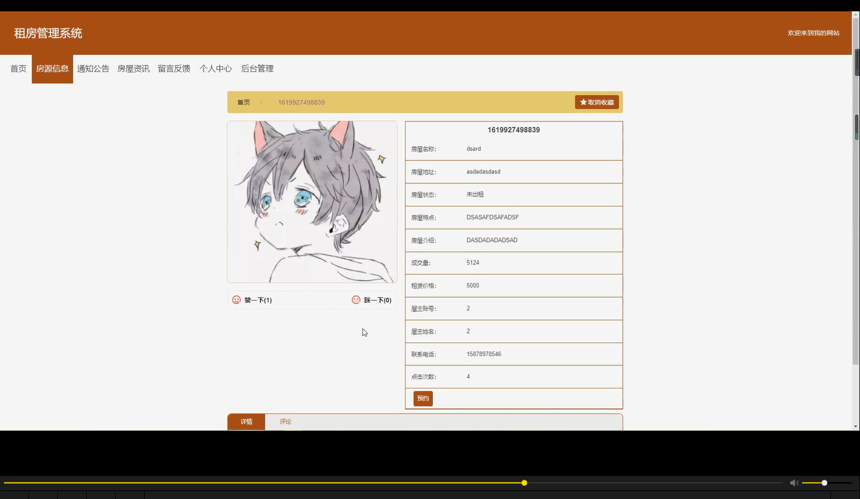Screen dimensions: 860x499
Task: Click the frown icon next to 踩一下
Action: point(356,300)
